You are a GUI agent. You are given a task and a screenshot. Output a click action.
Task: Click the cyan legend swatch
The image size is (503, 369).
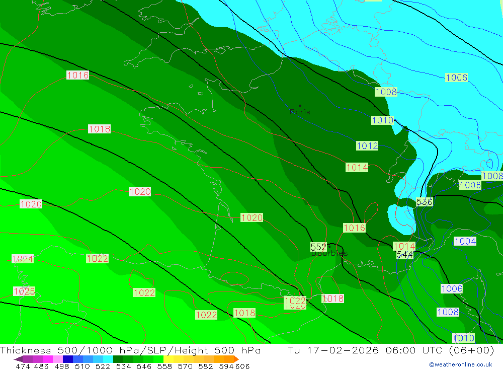[108, 359]
